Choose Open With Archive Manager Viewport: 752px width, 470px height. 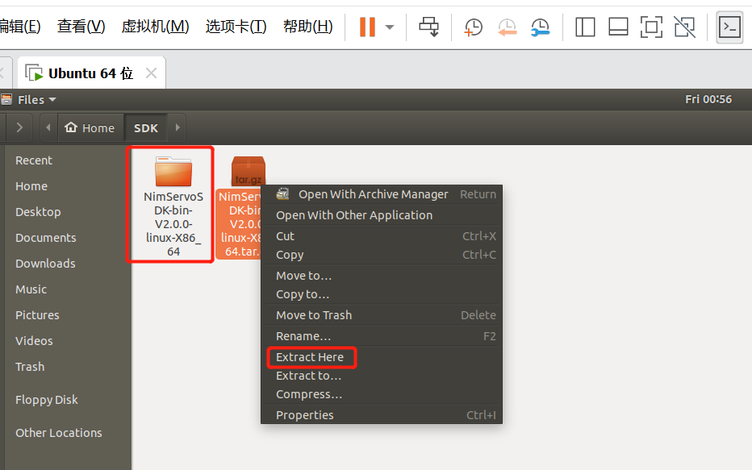point(382,194)
